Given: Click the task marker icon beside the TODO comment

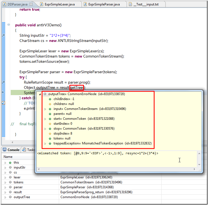Looking at the screenshot, I should pyautogui.click(x=4, y=103).
